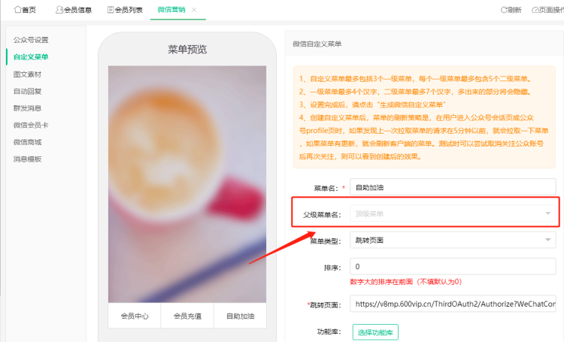Open 公众号设置 in the sidebar
Viewport: 564px width, 342px height.
(31, 40)
